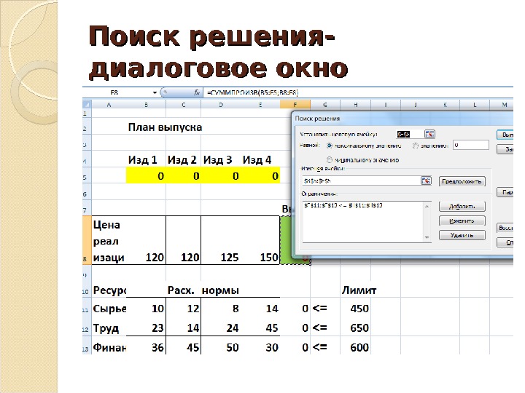Select limit cell with value 600
The image size is (525, 393).
pyautogui.click(x=356, y=347)
